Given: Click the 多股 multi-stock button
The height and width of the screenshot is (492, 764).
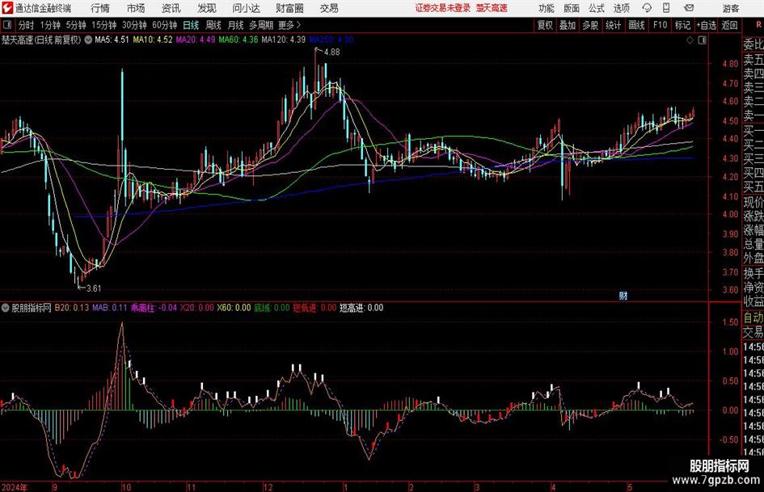Looking at the screenshot, I should point(590,25).
